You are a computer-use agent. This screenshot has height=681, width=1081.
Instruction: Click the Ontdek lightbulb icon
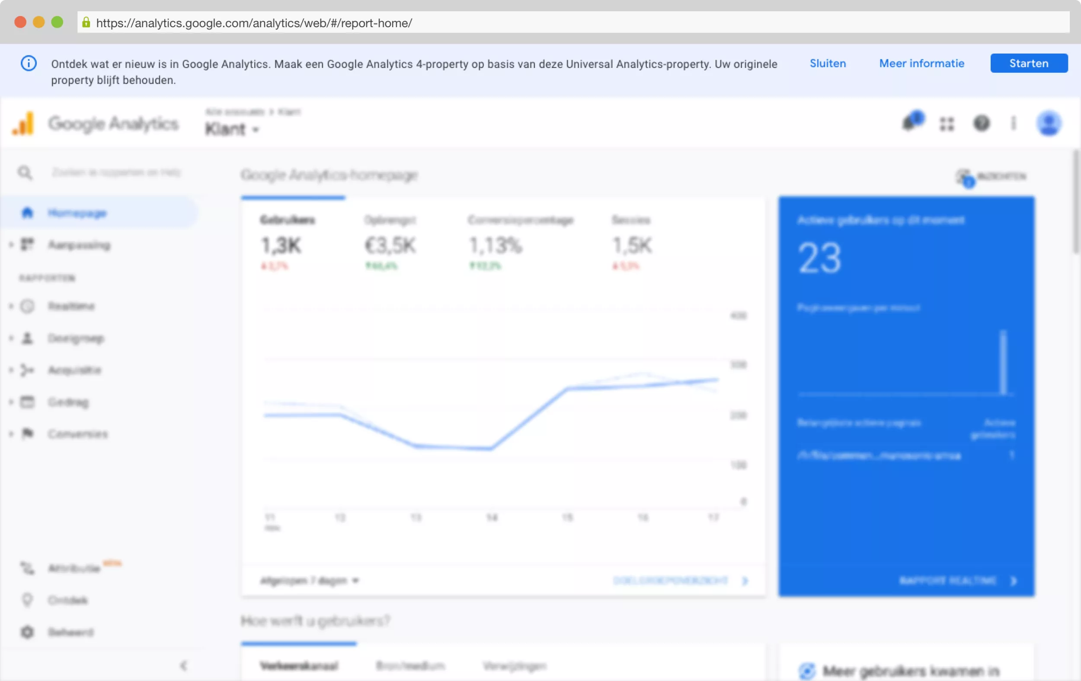point(27,600)
